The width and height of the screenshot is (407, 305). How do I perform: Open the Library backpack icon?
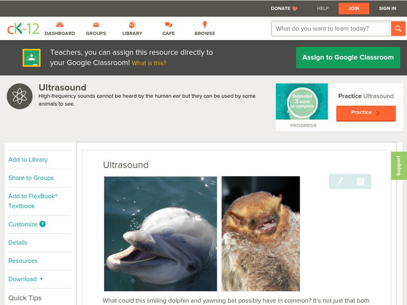132,24
